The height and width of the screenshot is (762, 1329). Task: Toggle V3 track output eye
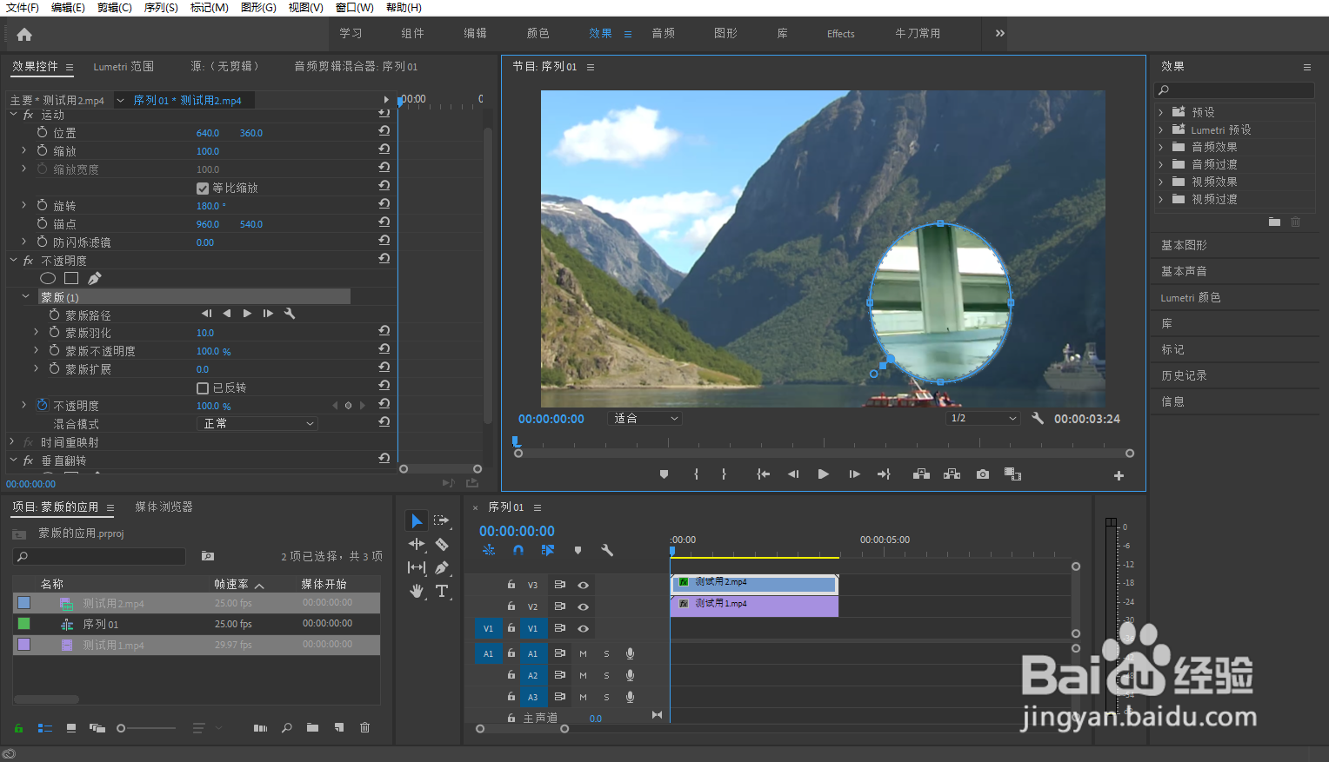[x=583, y=585]
